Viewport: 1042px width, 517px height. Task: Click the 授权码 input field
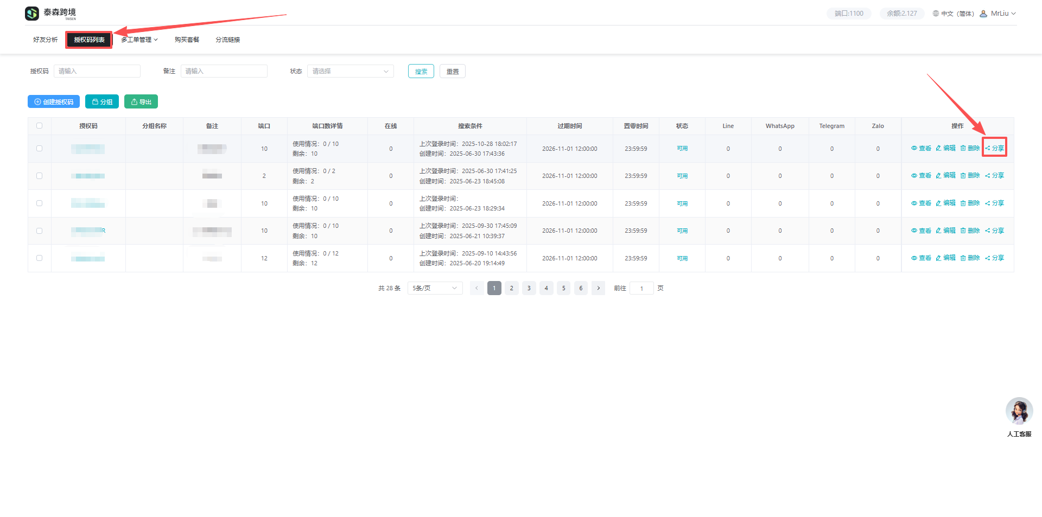pyautogui.click(x=97, y=71)
